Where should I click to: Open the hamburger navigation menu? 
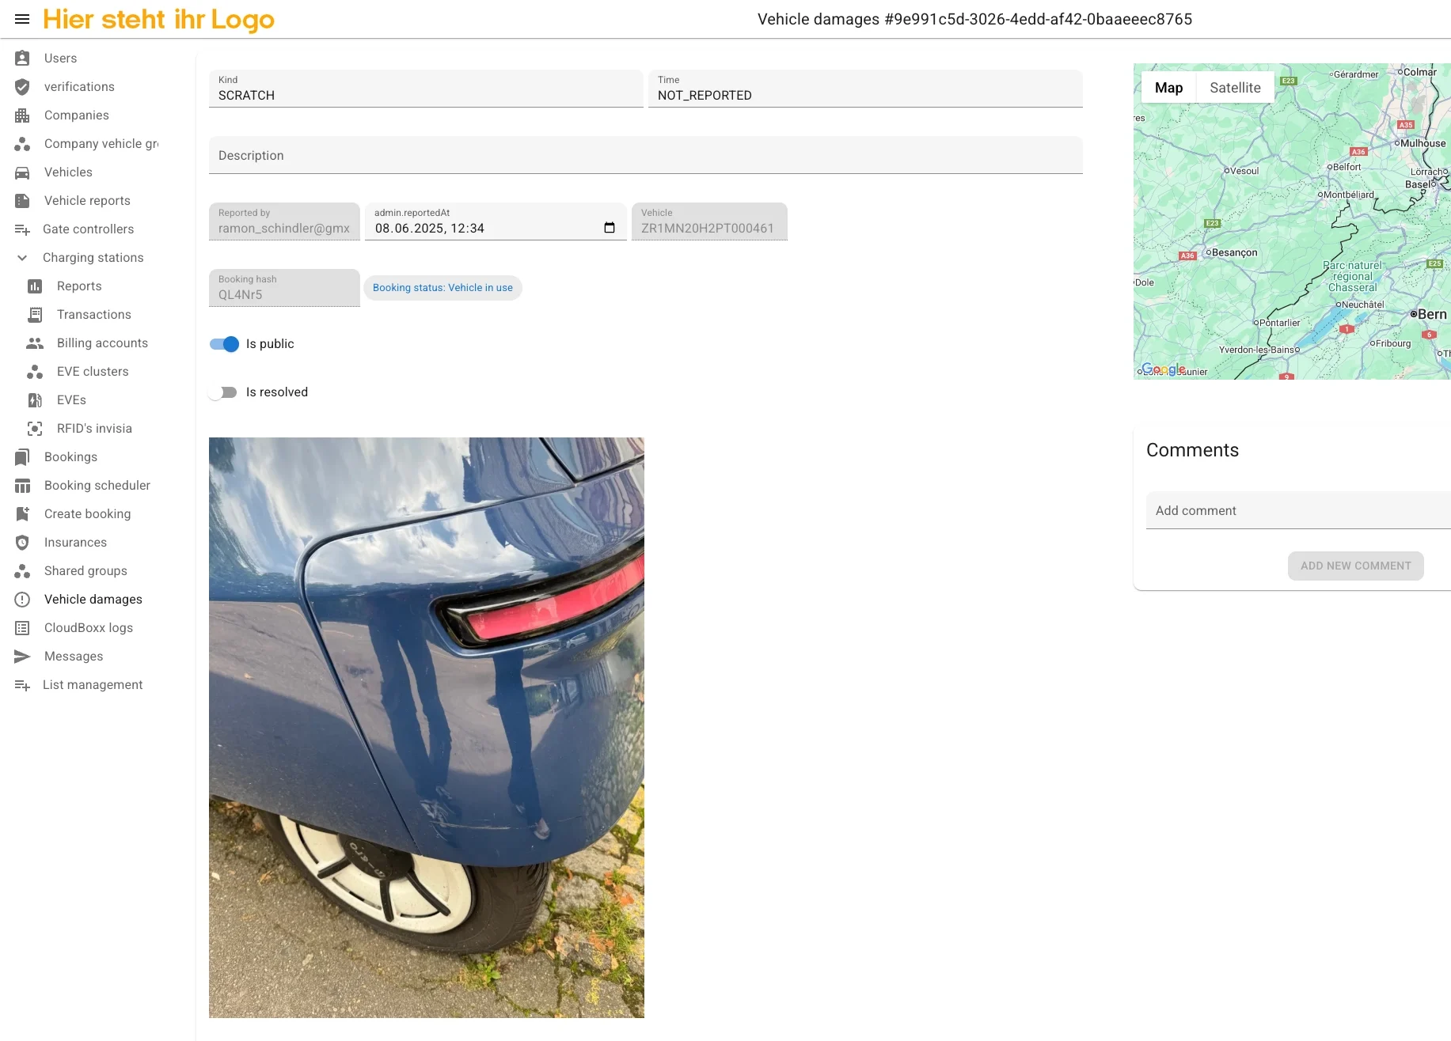coord(22,19)
